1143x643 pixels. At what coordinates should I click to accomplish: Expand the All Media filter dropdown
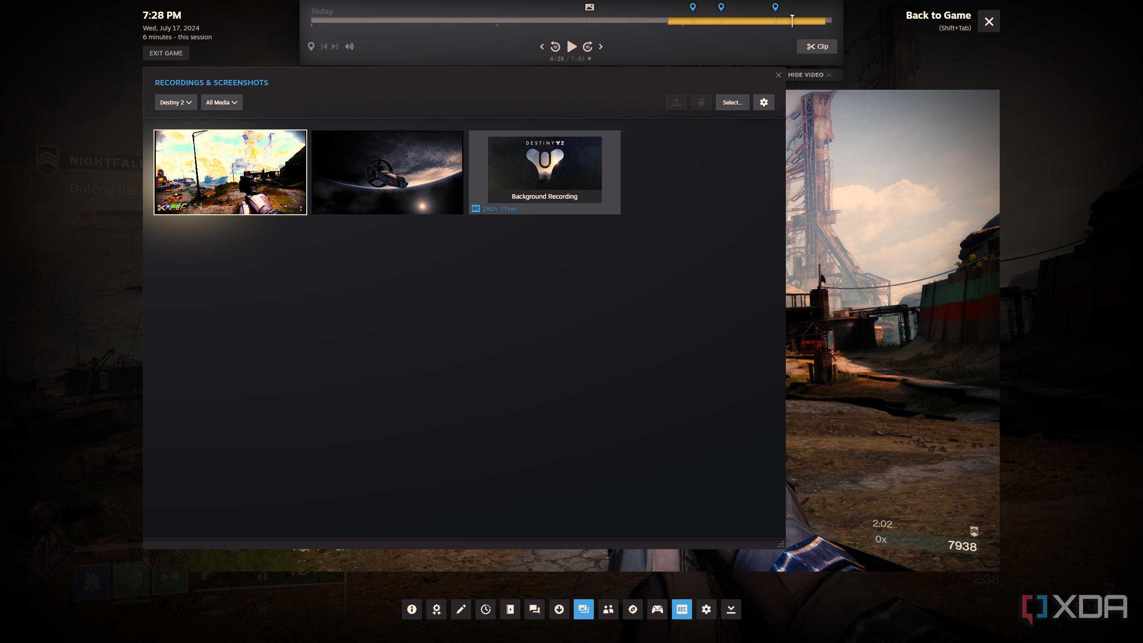tap(221, 102)
